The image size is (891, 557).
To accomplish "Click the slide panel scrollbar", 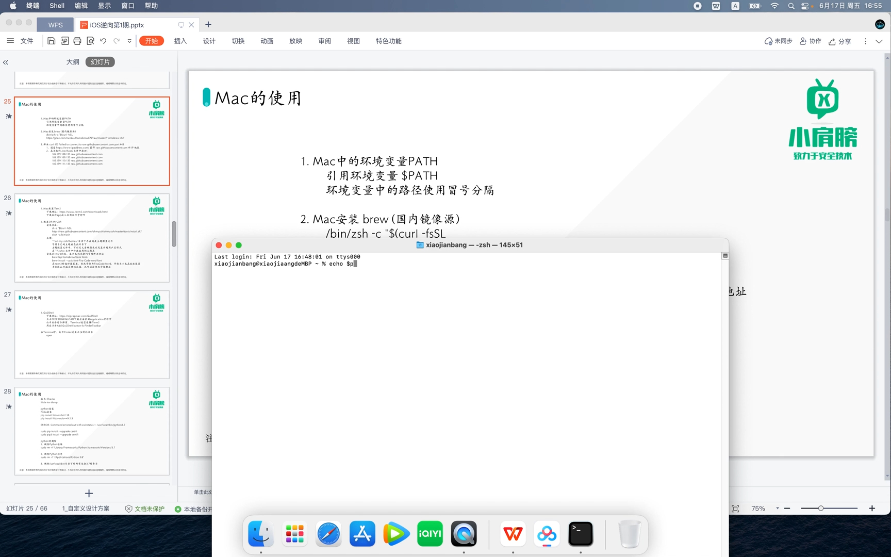I will pyautogui.click(x=174, y=234).
